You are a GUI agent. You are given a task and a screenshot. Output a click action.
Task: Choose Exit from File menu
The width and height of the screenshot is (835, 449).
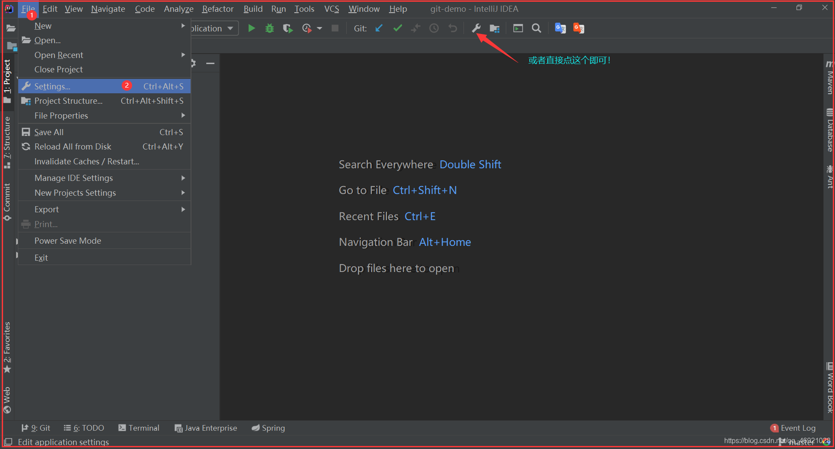pos(105,258)
